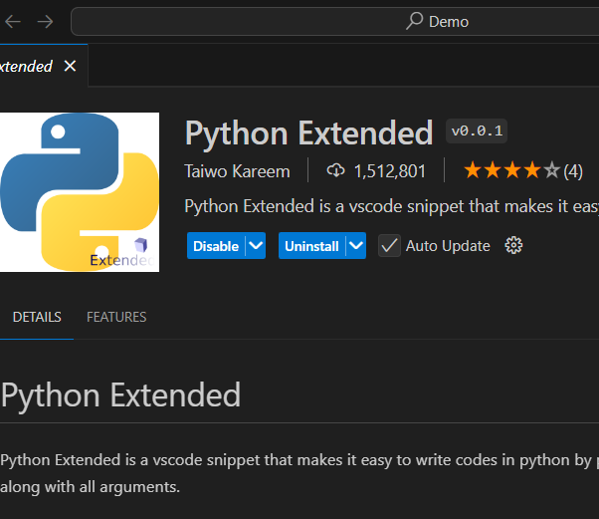This screenshot has width=599, height=519.
Task: Click the v0.0.1 version badge
Action: pyautogui.click(x=478, y=130)
